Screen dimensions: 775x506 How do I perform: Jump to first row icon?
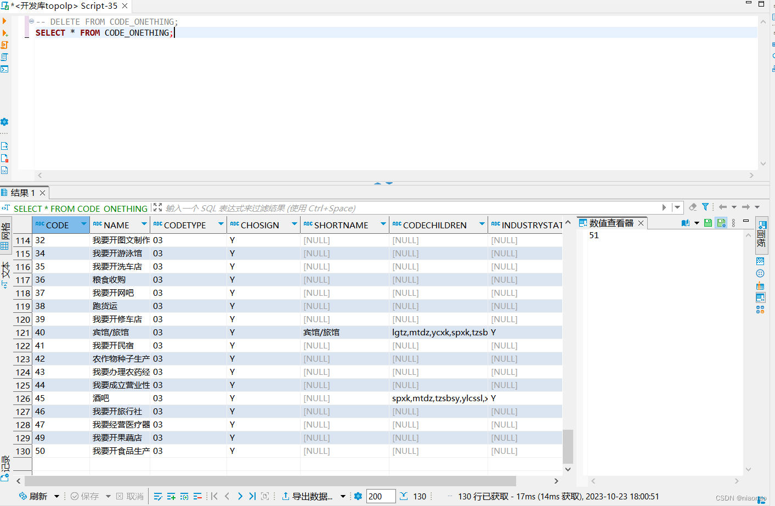click(x=214, y=496)
